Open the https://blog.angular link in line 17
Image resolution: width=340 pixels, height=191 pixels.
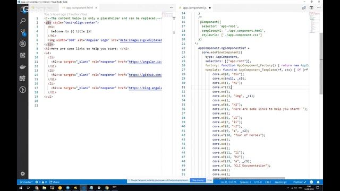point(145,88)
